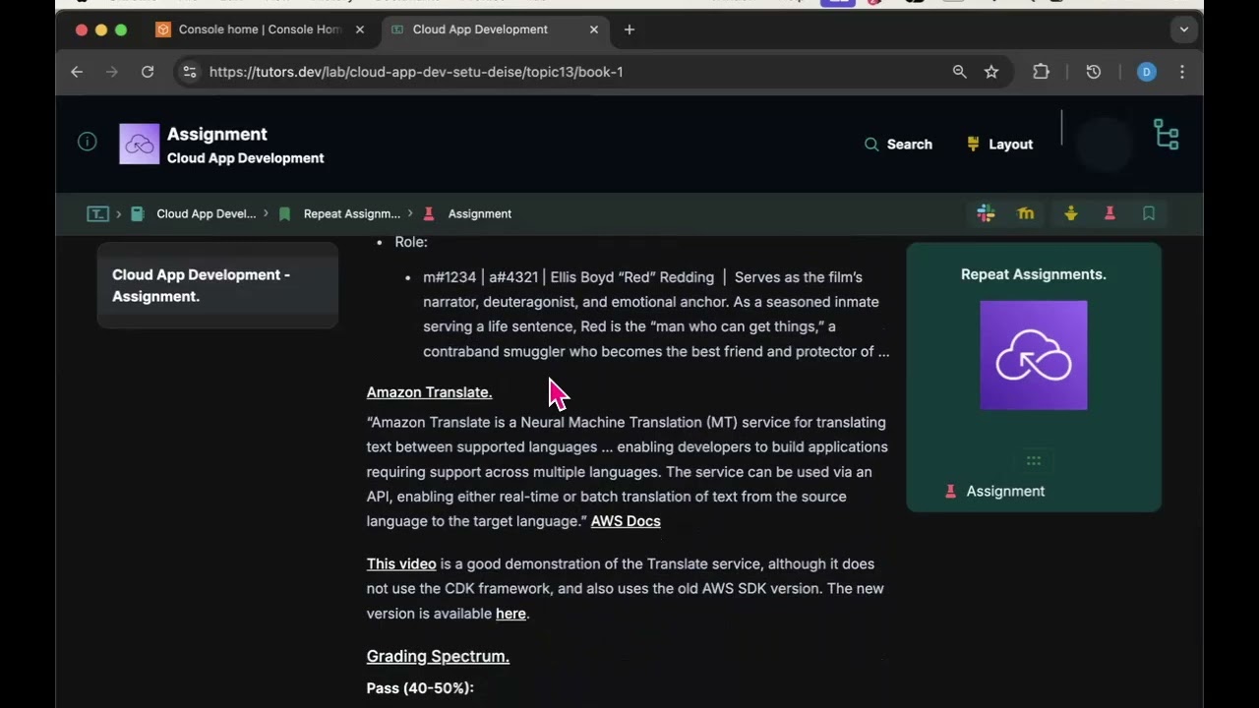
Task: Click the Grading Spectrum heading
Action: 438,656
